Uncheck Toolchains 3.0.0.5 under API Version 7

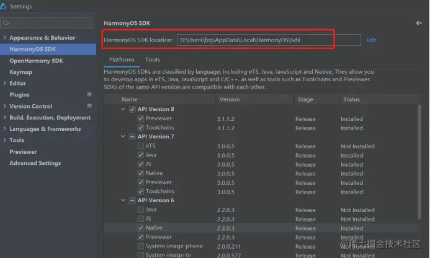(141, 191)
